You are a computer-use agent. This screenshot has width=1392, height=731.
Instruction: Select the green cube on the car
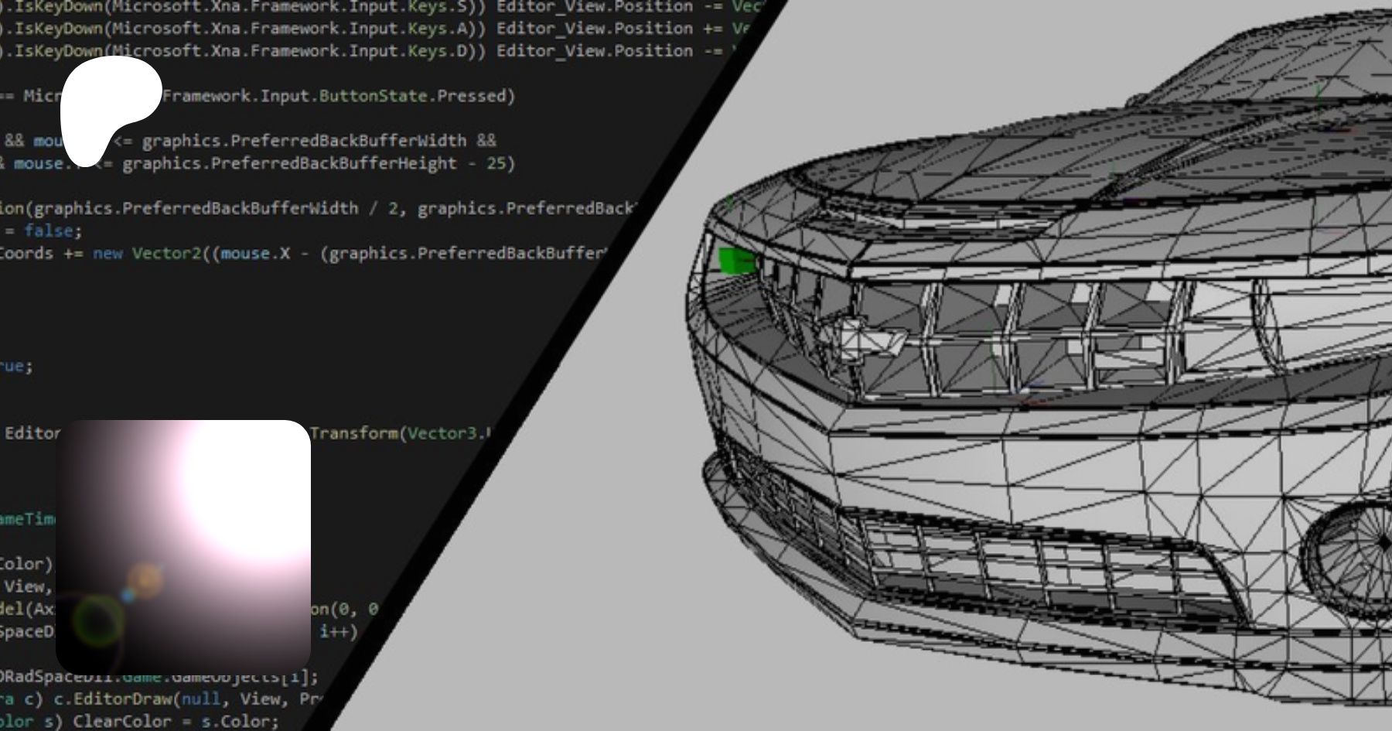[735, 261]
